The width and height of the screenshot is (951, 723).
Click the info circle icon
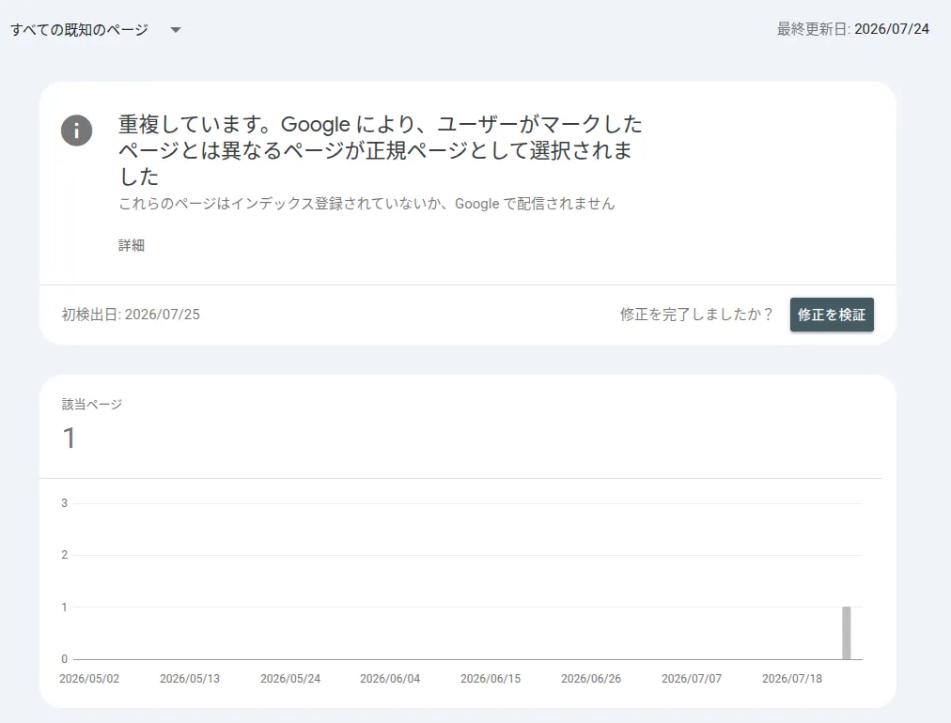point(76,131)
